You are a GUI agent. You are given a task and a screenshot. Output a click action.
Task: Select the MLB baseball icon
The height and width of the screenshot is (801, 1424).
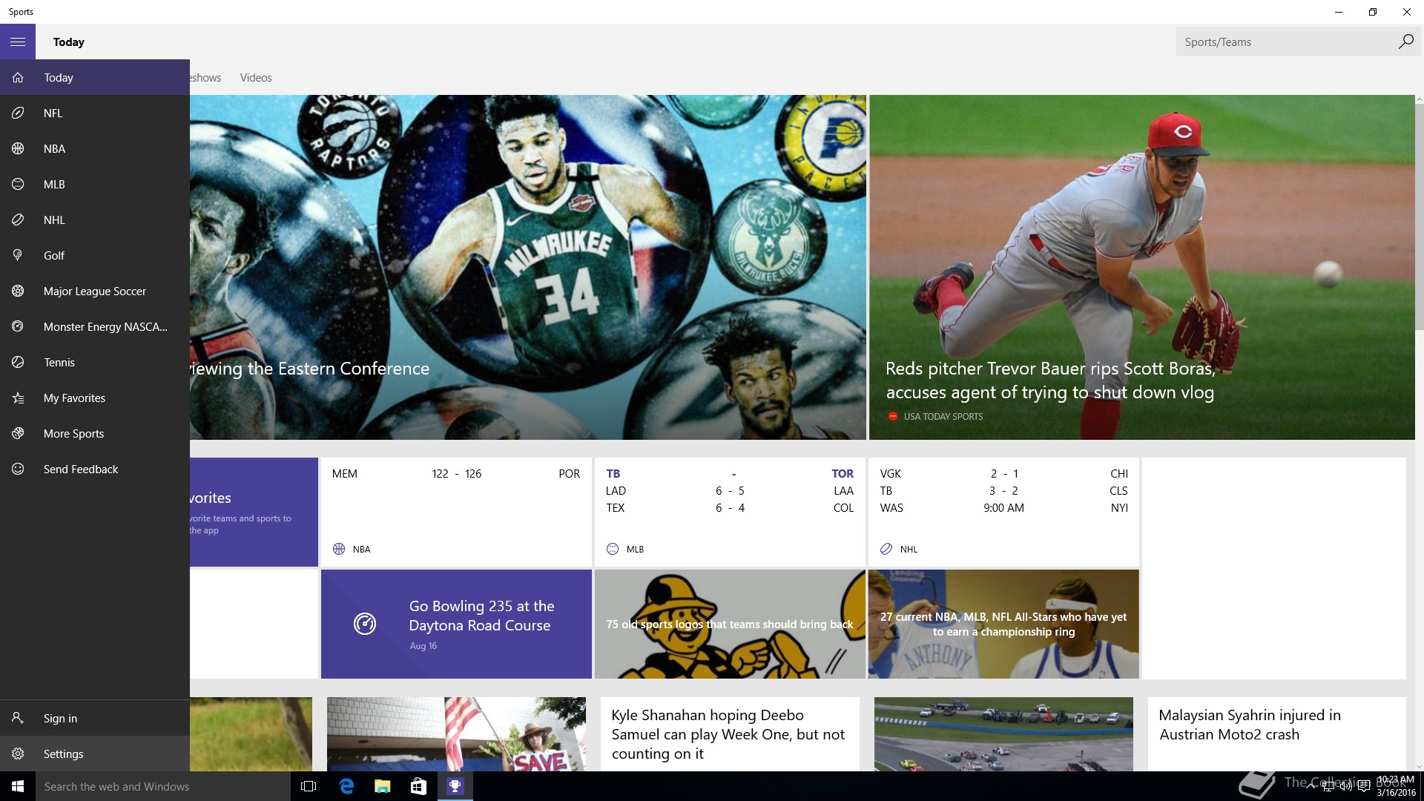click(18, 185)
